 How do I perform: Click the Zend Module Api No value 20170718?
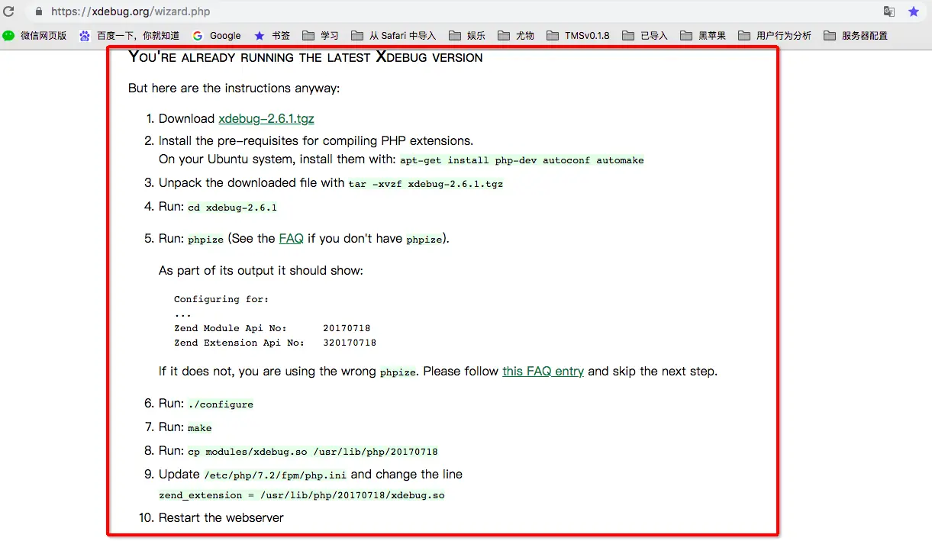tap(347, 328)
